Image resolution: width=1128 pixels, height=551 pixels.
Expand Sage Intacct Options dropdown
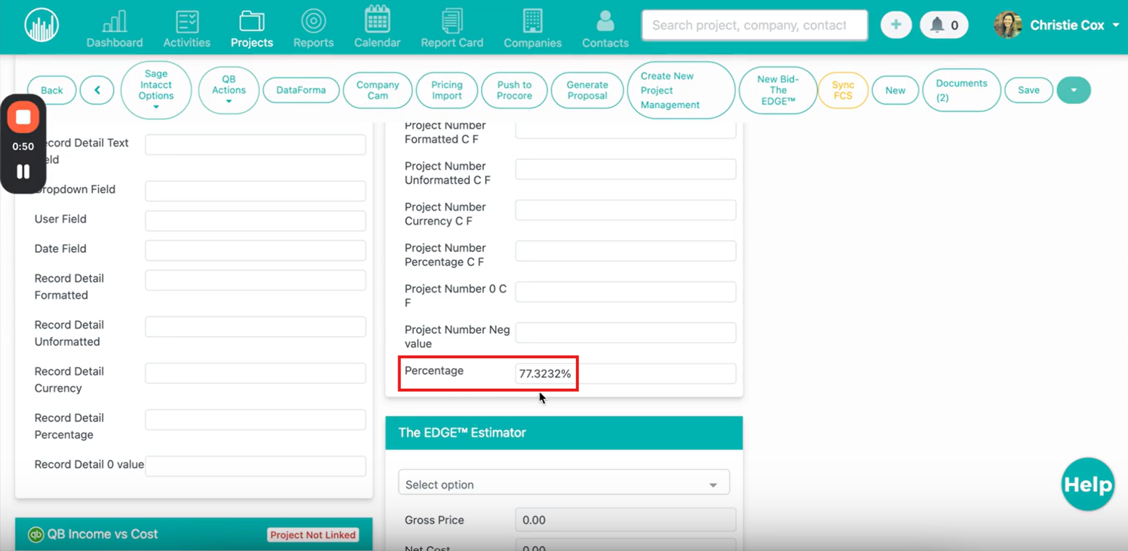(x=156, y=90)
